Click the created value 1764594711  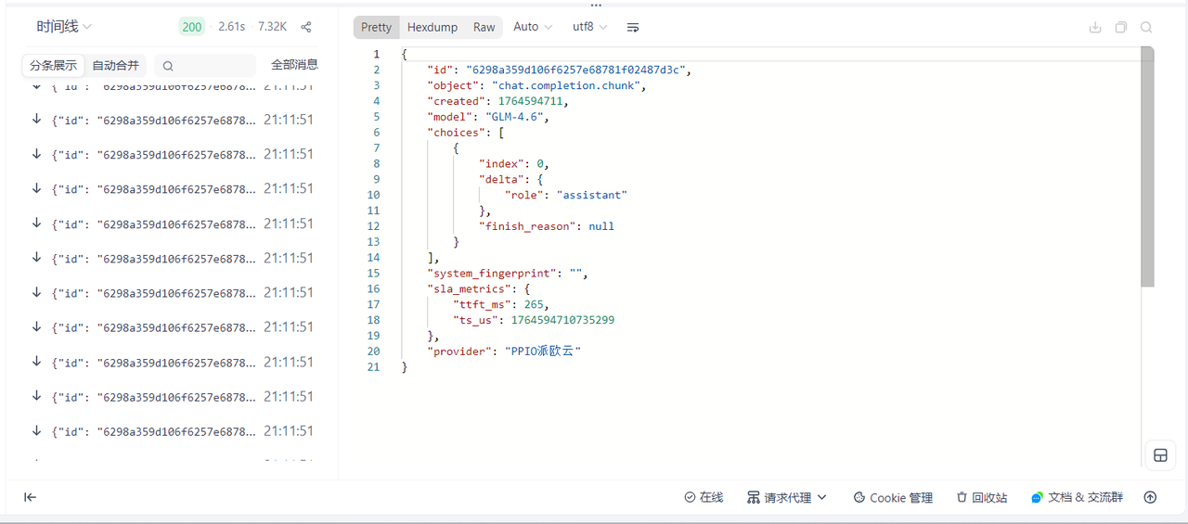point(530,101)
